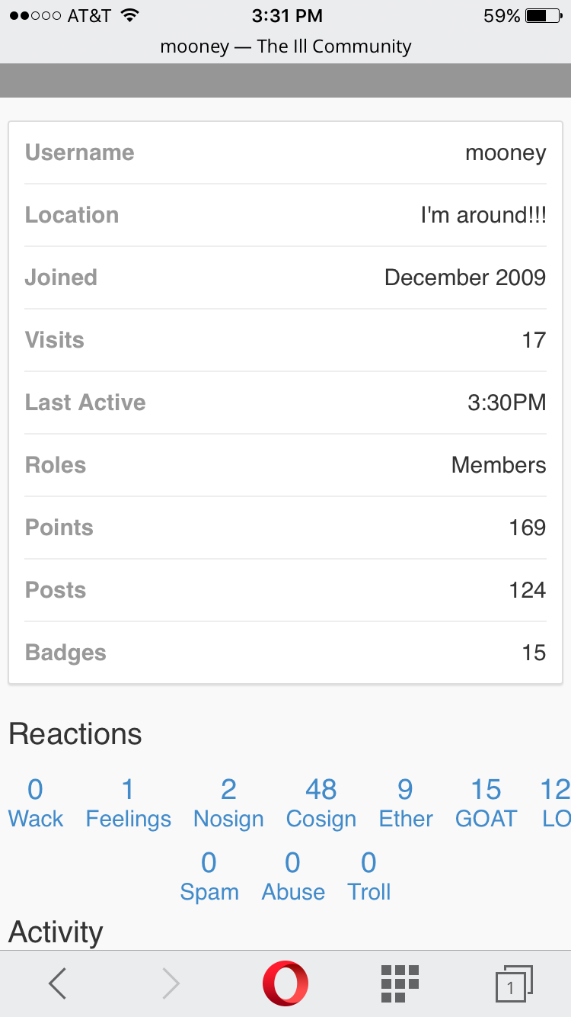Tap the browser forward arrow
Viewport: 571px width, 1017px height.
click(171, 983)
